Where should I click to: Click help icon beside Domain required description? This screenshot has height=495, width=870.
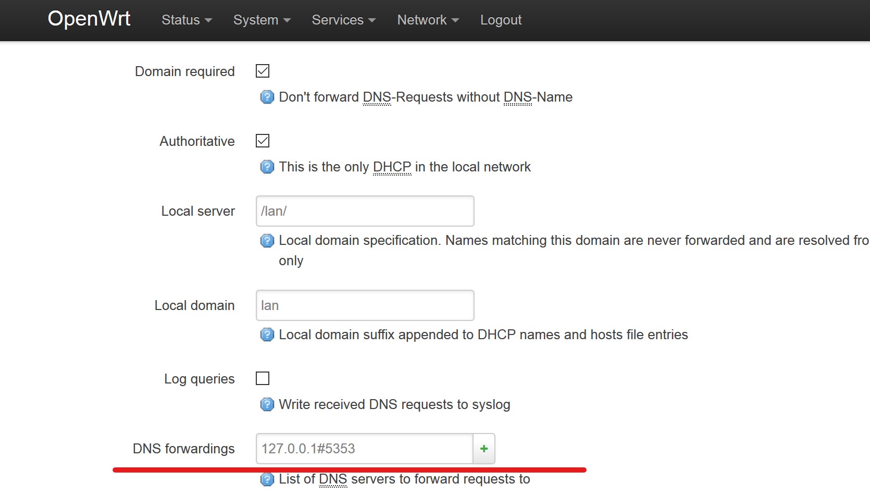click(267, 97)
